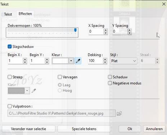Decrease the Y Spacing value
Screen dimensions: 167x135
(x=130, y=33)
